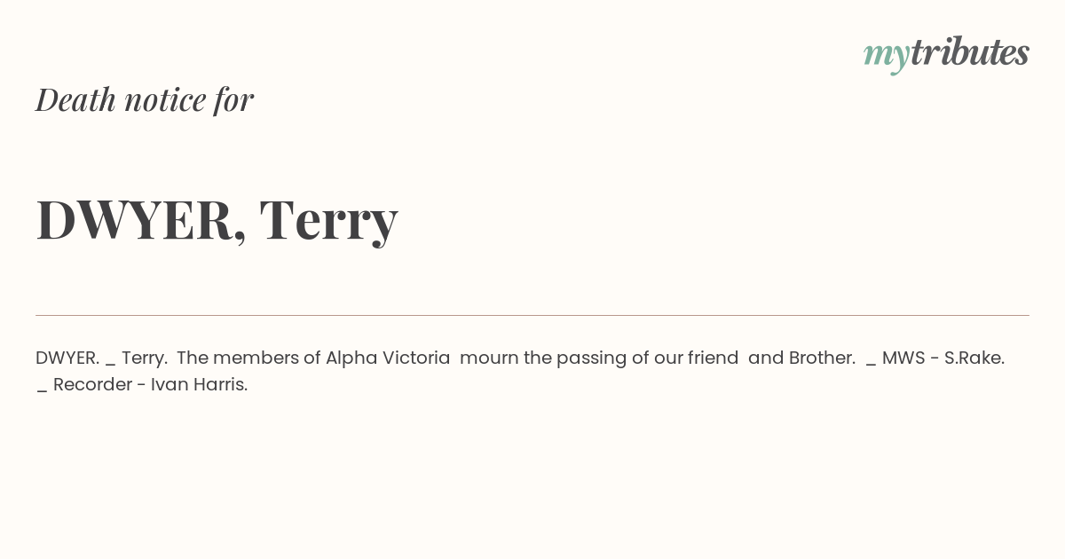Click "Recorder - Ivan Harris." text

coord(150,385)
